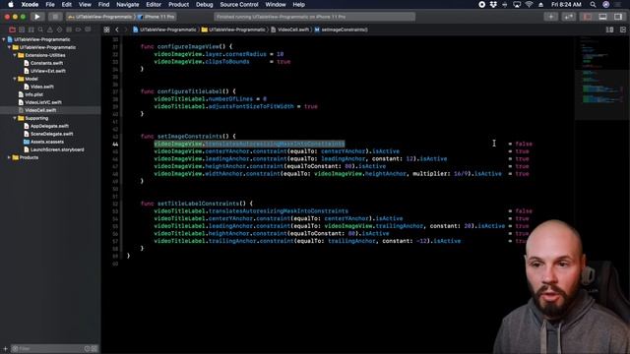Choose the iPhone 11 Pro run destination
This screenshot has width=630, height=354.
(x=157, y=17)
